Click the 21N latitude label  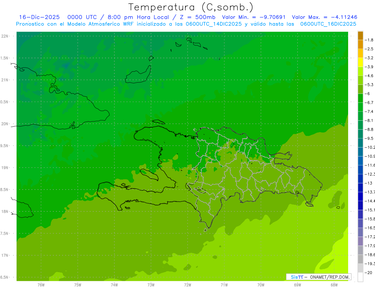[x=5, y=80]
